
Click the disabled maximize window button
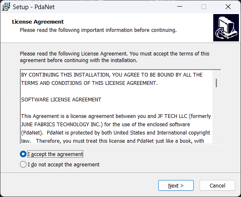tap(204, 7)
